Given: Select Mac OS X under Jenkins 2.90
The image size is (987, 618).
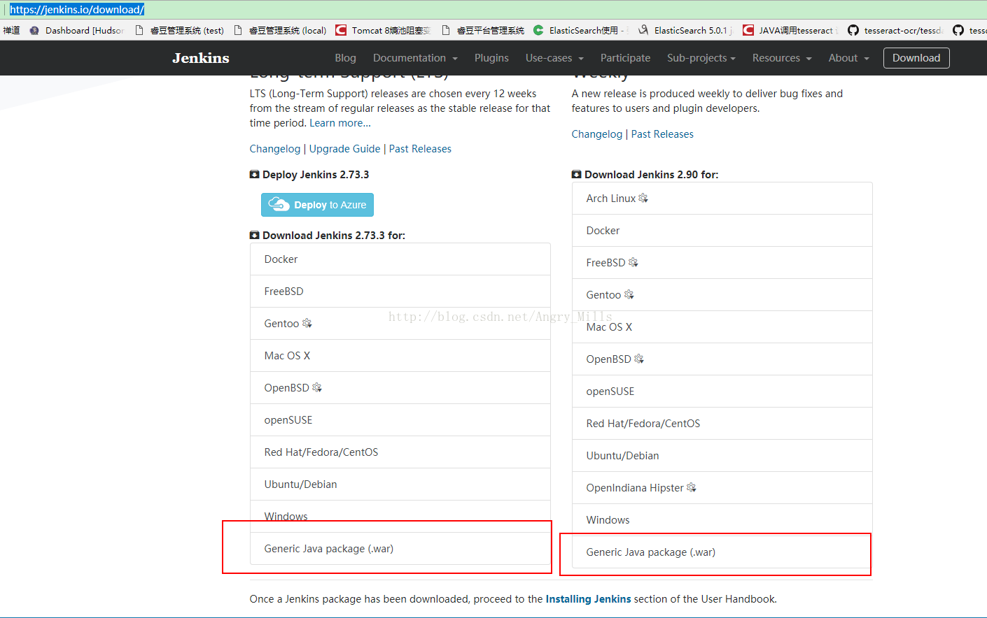Looking at the screenshot, I should click(x=722, y=327).
